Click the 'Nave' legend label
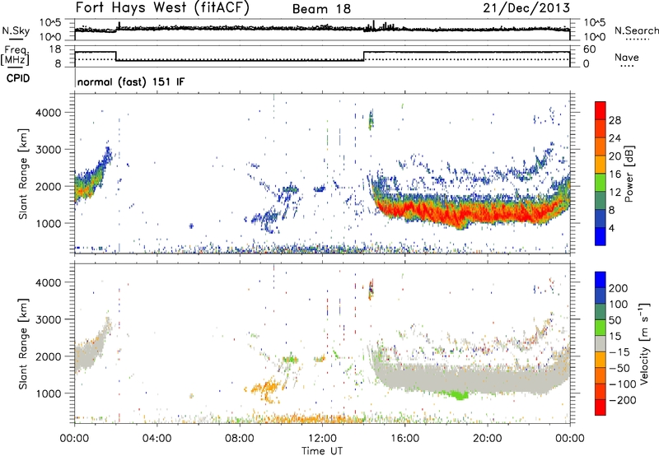This screenshot has width=659, height=456. coord(627,58)
